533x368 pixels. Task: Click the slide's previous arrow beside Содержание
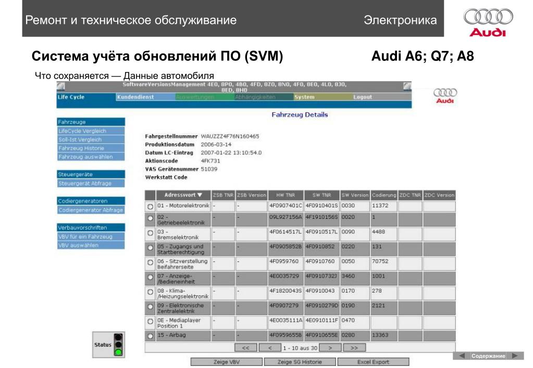(462, 356)
